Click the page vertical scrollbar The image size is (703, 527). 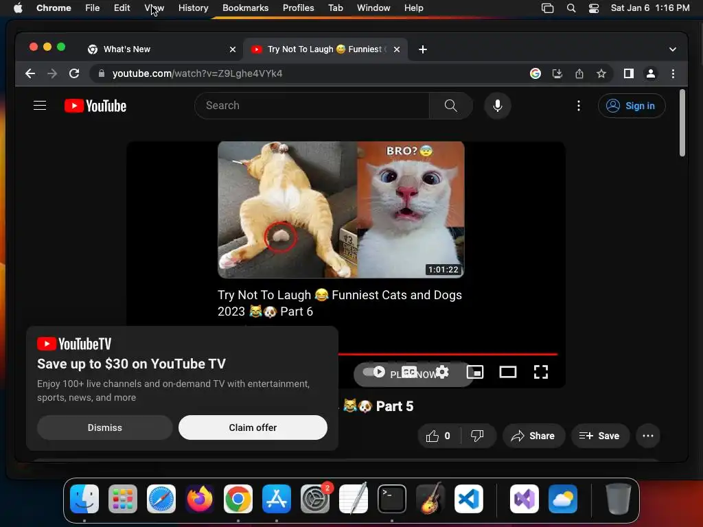[x=682, y=123]
